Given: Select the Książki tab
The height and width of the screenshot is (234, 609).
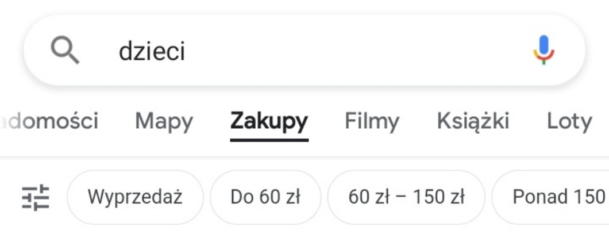Looking at the screenshot, I should tap(473, 121).
